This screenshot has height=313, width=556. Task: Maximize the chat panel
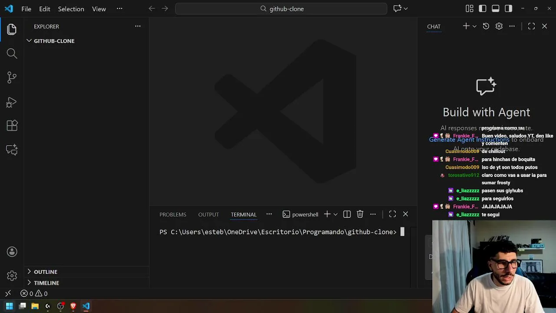pyautogui.click(x=531, y=26)
